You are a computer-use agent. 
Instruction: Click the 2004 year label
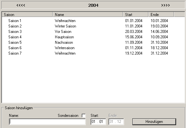93,5
